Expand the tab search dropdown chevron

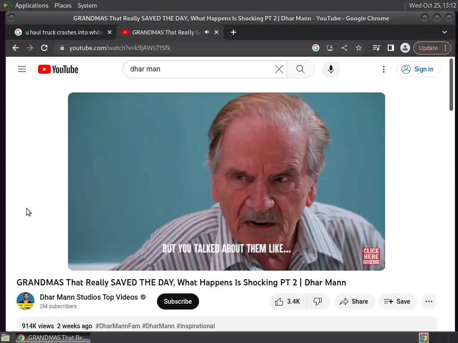coord(444,32)
